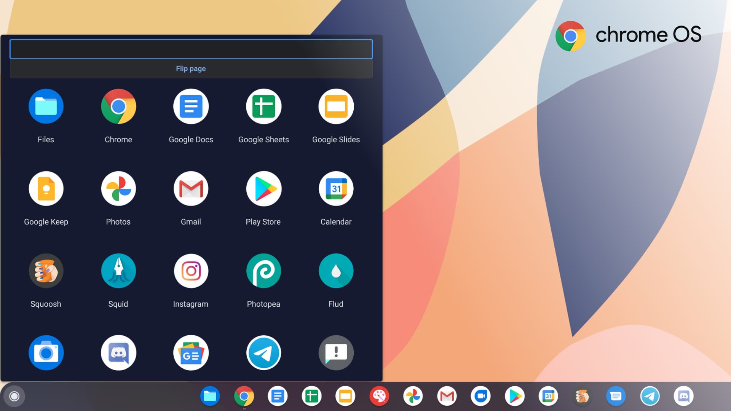Open Google Slides app
The width and height of the screenshot is (731, 411).
336,107
